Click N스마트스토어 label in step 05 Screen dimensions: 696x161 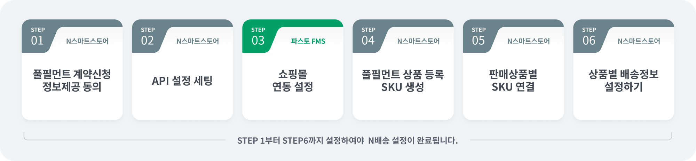click(529, 41)
